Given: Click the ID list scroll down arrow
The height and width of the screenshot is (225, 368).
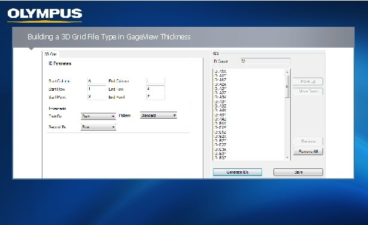Looking at the screenshot, I should [x=287, y=158].
